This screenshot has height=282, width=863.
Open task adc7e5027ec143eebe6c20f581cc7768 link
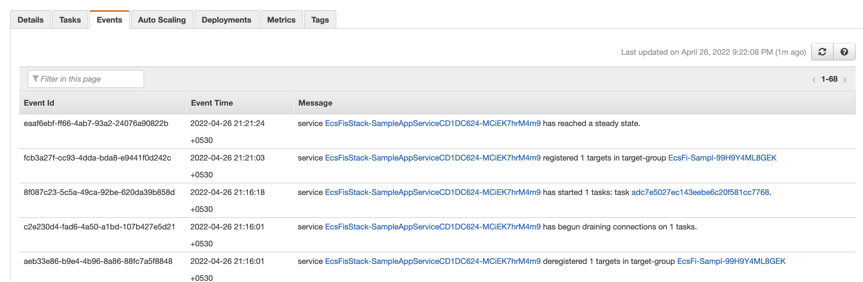700,192
